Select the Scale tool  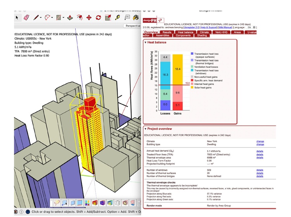coord(108,17)
